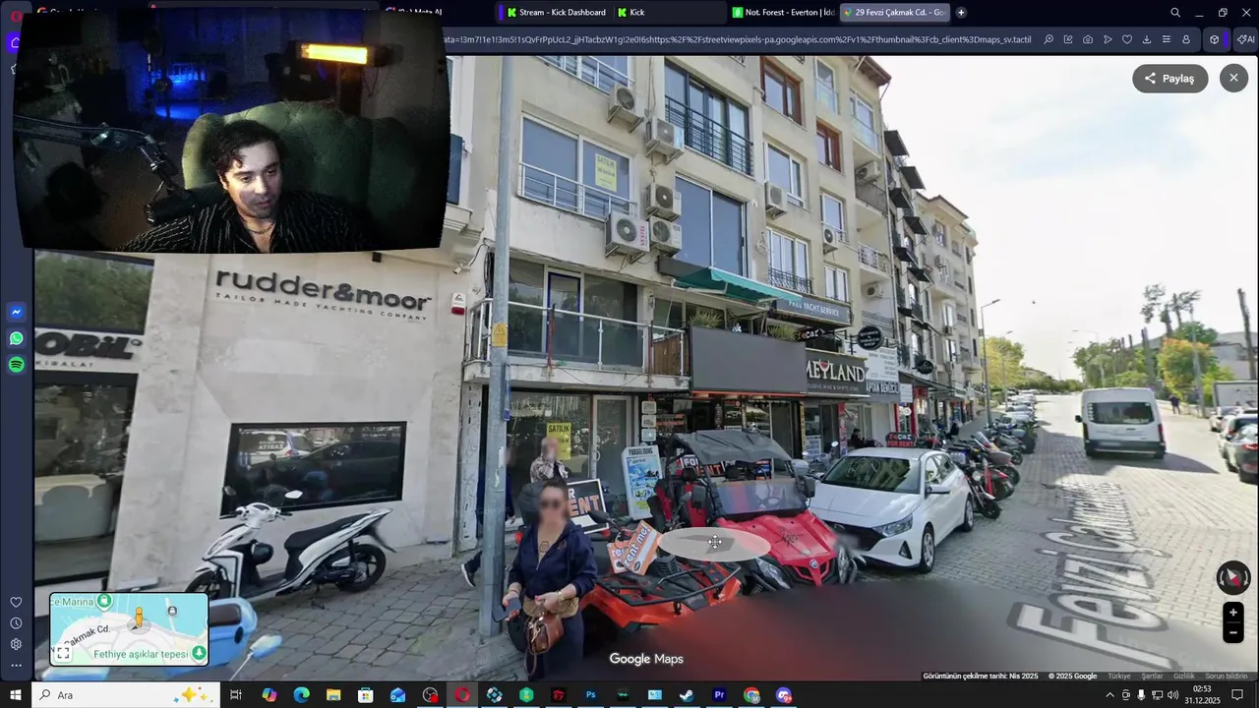This screenshot has height=708, width=1259.
Task: Click the address bar edit-note icon
Action: (x=1068, y=39)
